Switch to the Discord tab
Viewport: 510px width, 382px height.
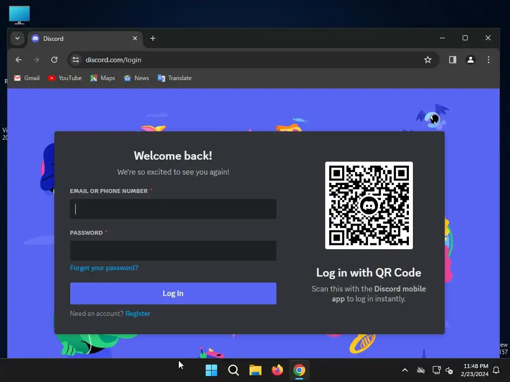click(x=85, y=38)
